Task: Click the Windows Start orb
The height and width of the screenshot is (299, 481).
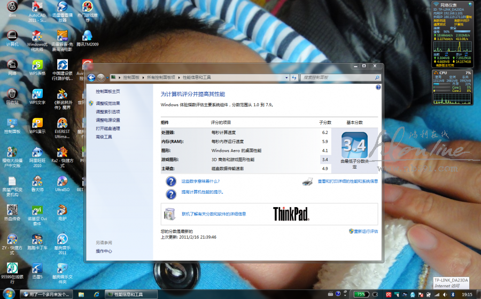Action: [9, 294]
